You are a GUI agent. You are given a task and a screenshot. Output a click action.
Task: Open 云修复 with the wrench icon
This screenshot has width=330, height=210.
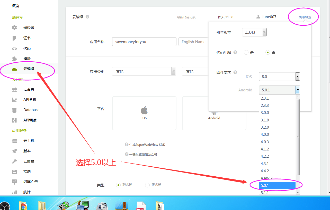click(14, 161)
